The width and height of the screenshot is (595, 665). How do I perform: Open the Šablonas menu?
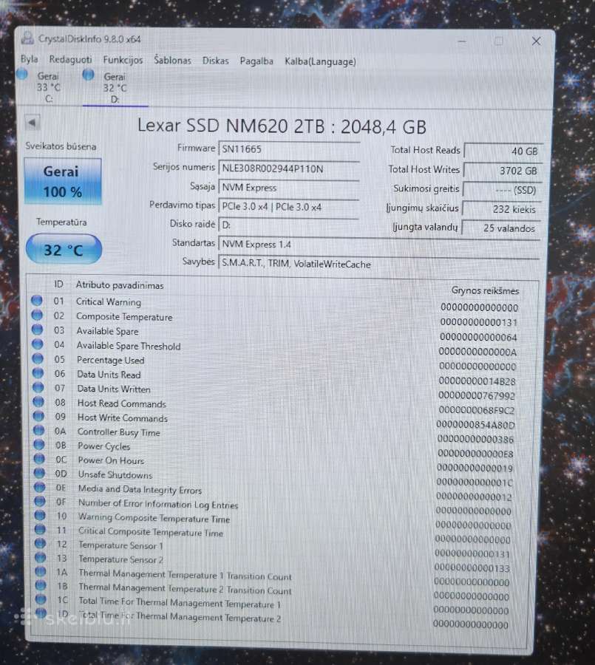[172, 61]
